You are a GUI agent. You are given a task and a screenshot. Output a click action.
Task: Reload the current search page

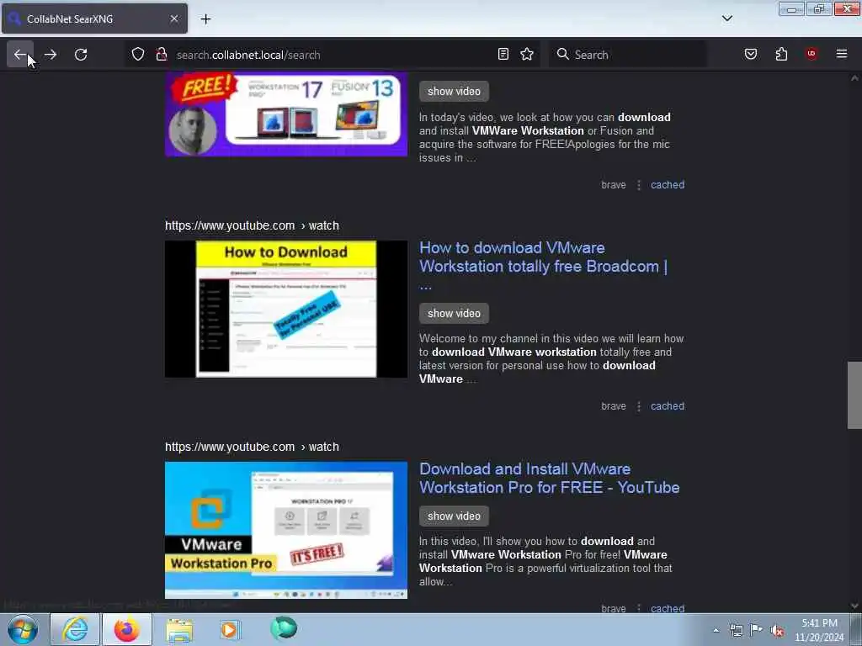pos(81,55)
